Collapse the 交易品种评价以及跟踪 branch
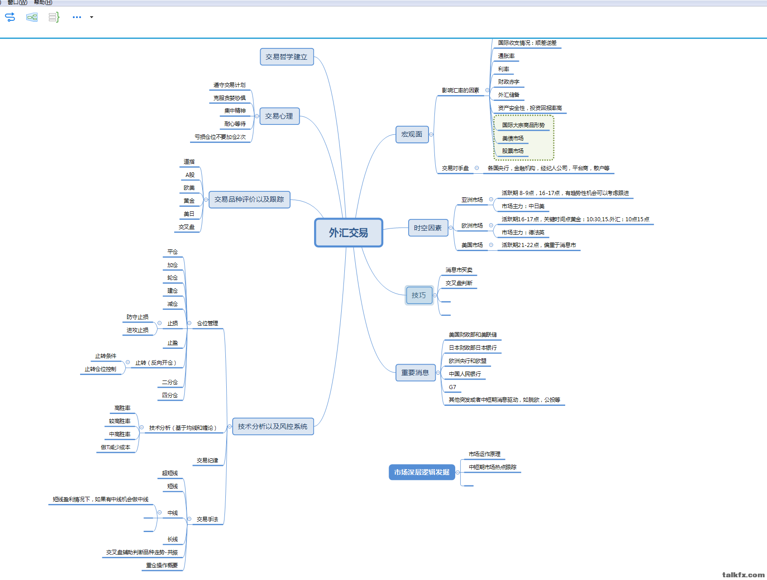The width and height of the screenshot is (767, 580). click(x=206, y=200)
